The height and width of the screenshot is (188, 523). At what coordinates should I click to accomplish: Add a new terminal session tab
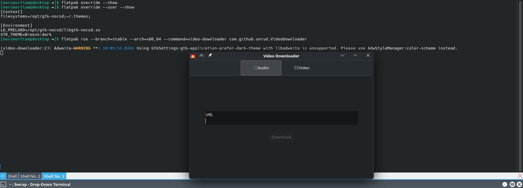3,176
